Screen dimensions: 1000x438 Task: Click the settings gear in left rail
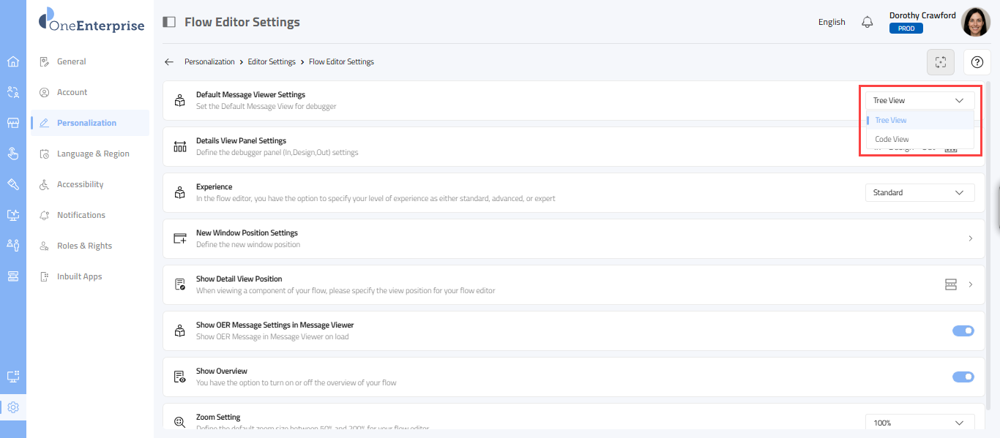click(13, 407)
